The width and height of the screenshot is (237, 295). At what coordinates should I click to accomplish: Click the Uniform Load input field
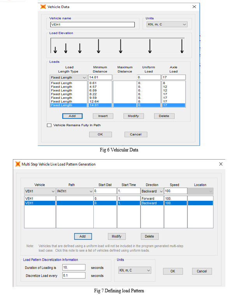click(x=149, y=77)
